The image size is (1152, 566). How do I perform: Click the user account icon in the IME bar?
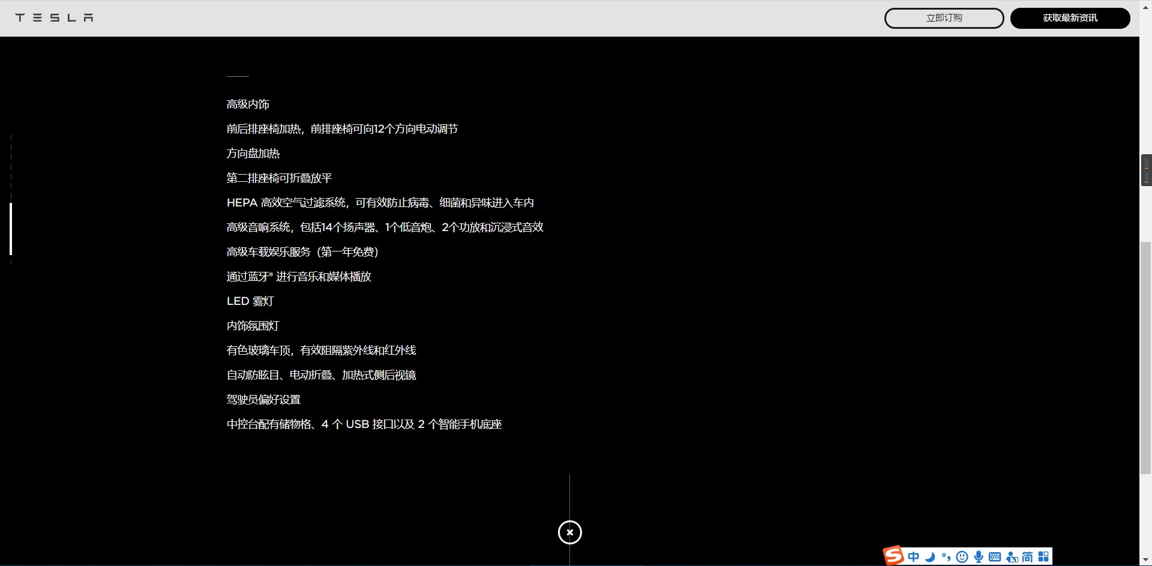1012,557
